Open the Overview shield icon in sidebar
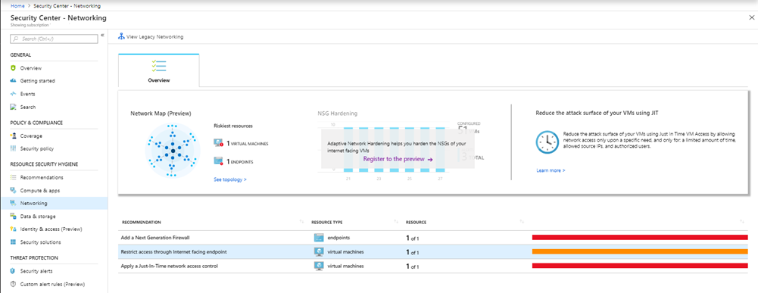Image resolution: width=758 pixels, height=293 pixels. coord(13,68)
